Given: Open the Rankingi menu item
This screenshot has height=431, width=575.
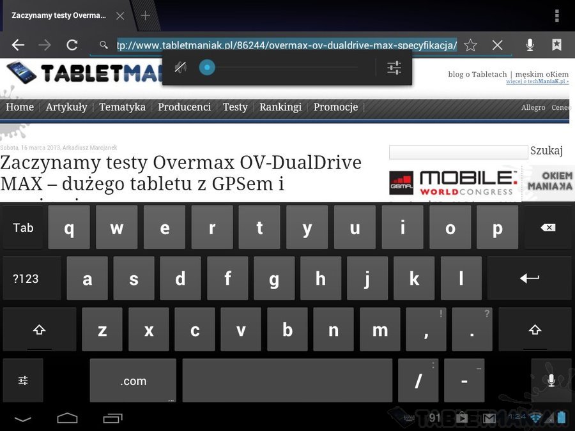Looking at the screenshot, I should (x=280, y=107).
